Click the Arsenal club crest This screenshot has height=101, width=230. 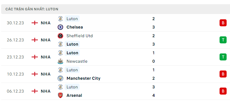click(60, 95)
